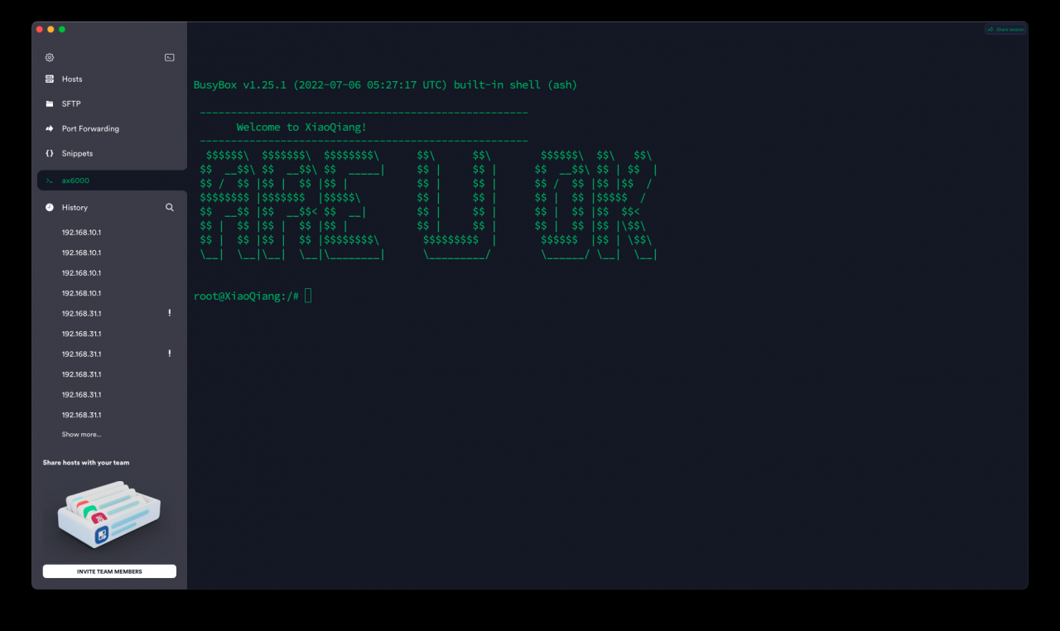
Task: Focus the terminal prompt cursor
Action: pyautogui.click(x=308, y=296)
